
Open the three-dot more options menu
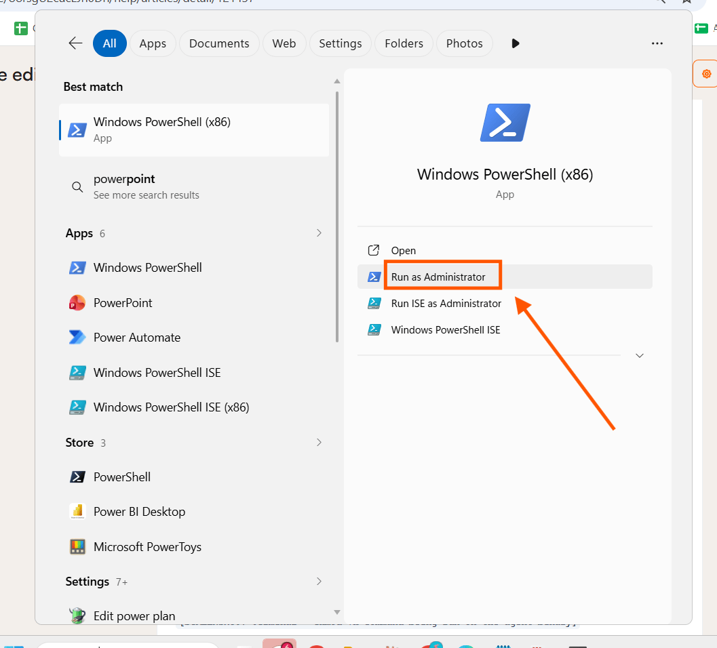(x=657, y=43)
